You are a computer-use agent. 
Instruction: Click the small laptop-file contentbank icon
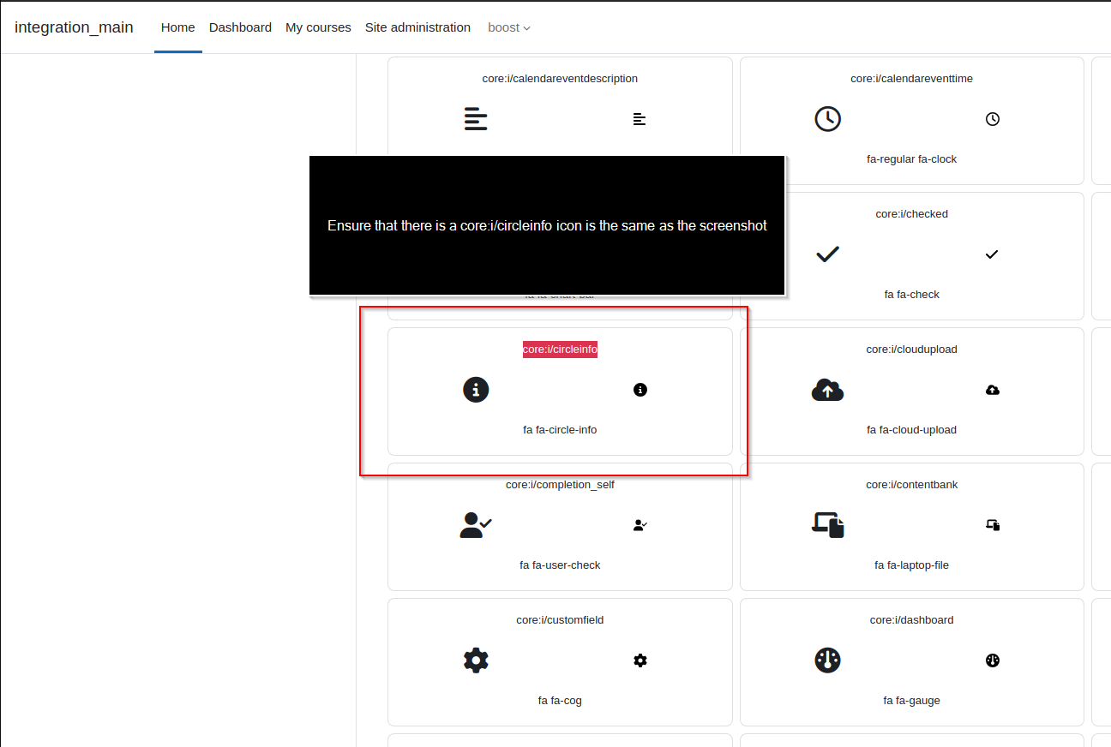994,525
